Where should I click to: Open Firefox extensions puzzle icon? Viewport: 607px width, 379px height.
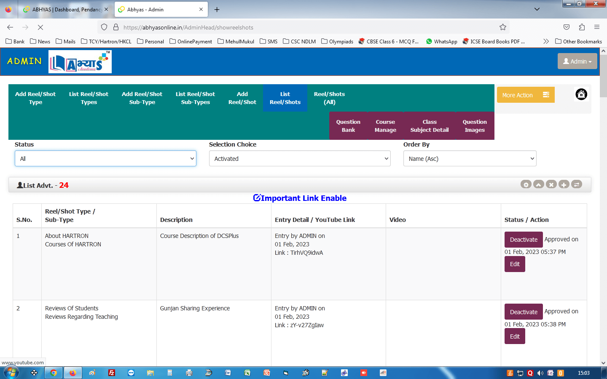(x=582, y=27)
